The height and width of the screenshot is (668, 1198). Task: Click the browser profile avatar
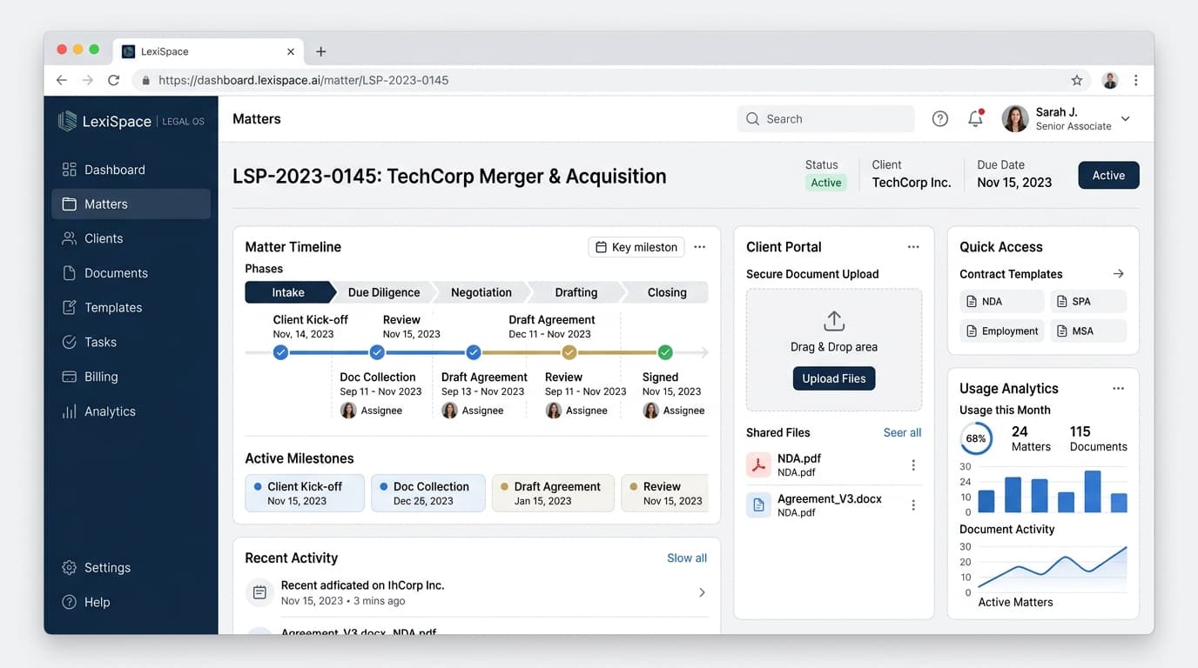(x=1110, y=80)
